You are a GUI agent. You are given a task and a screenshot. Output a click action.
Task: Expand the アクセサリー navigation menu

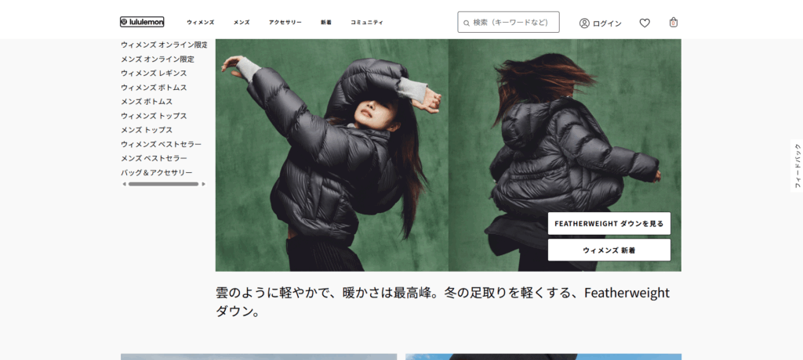(285, 23)
